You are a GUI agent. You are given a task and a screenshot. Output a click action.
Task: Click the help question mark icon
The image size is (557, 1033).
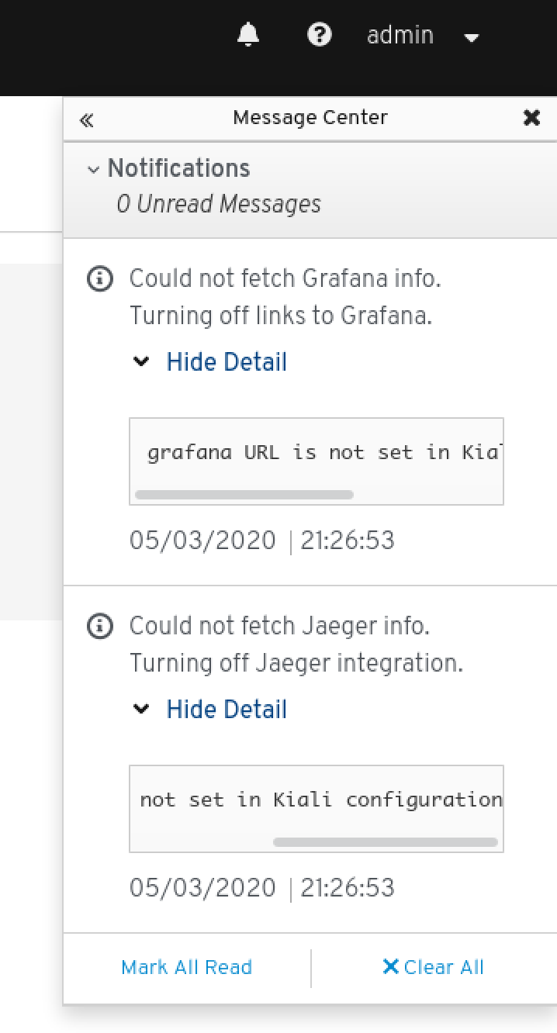[x=319, y=34]
